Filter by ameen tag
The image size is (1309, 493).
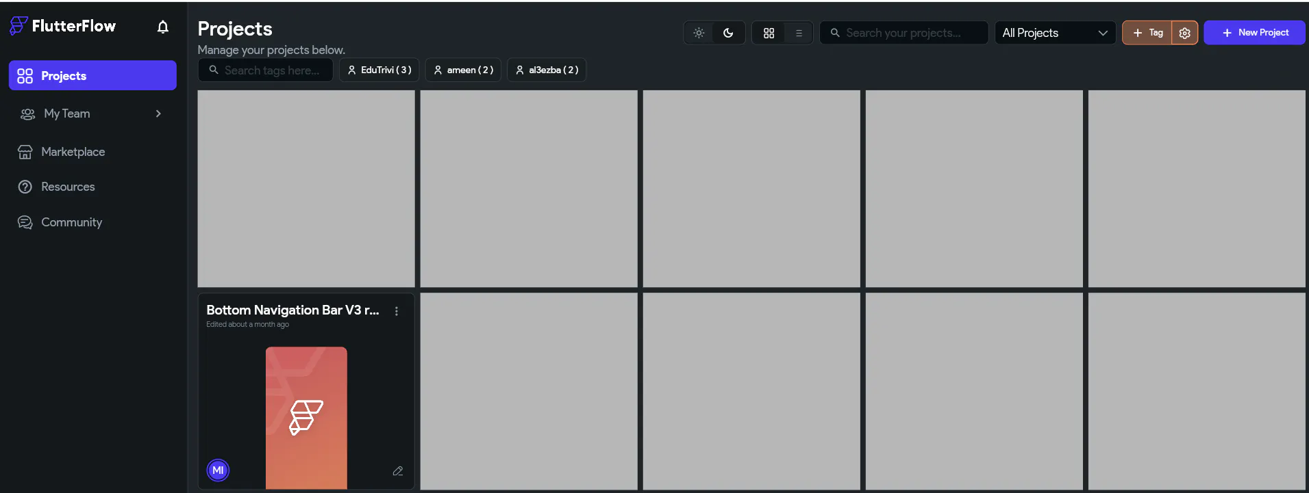[x=463, y=70]
